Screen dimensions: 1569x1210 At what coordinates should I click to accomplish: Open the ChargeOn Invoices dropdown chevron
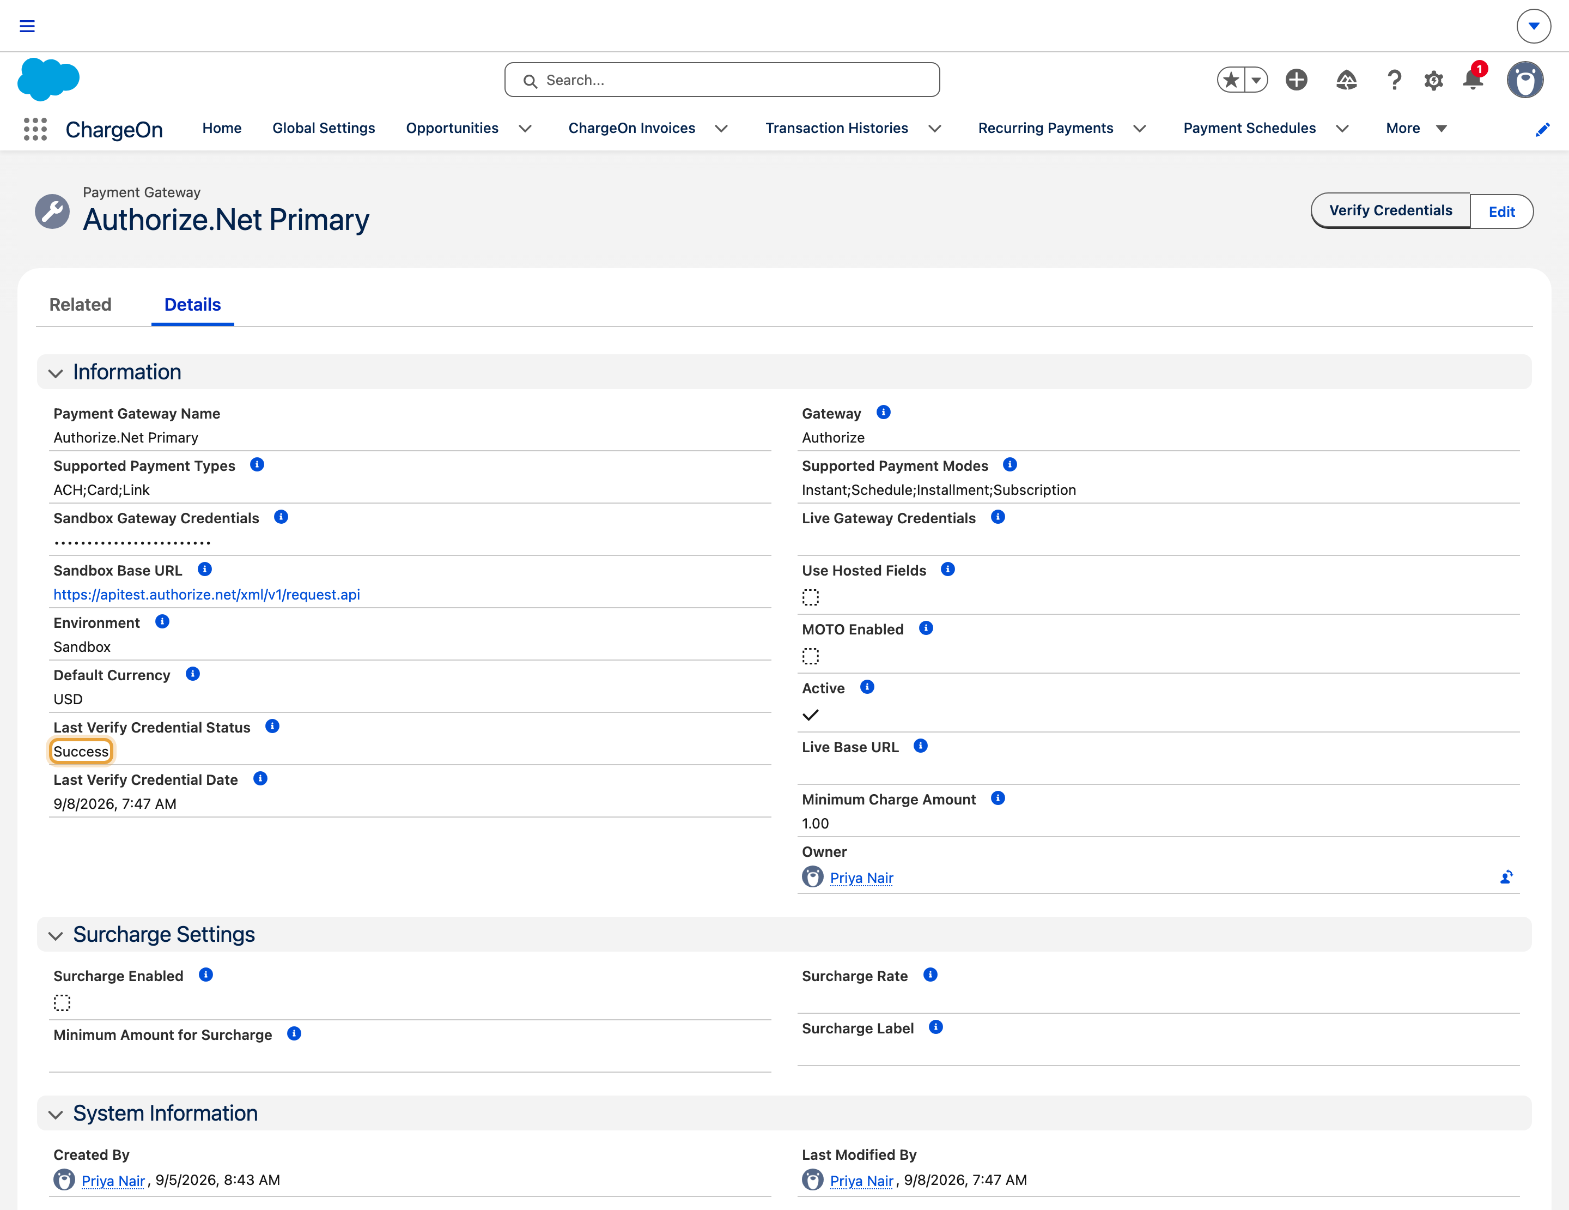721,129
